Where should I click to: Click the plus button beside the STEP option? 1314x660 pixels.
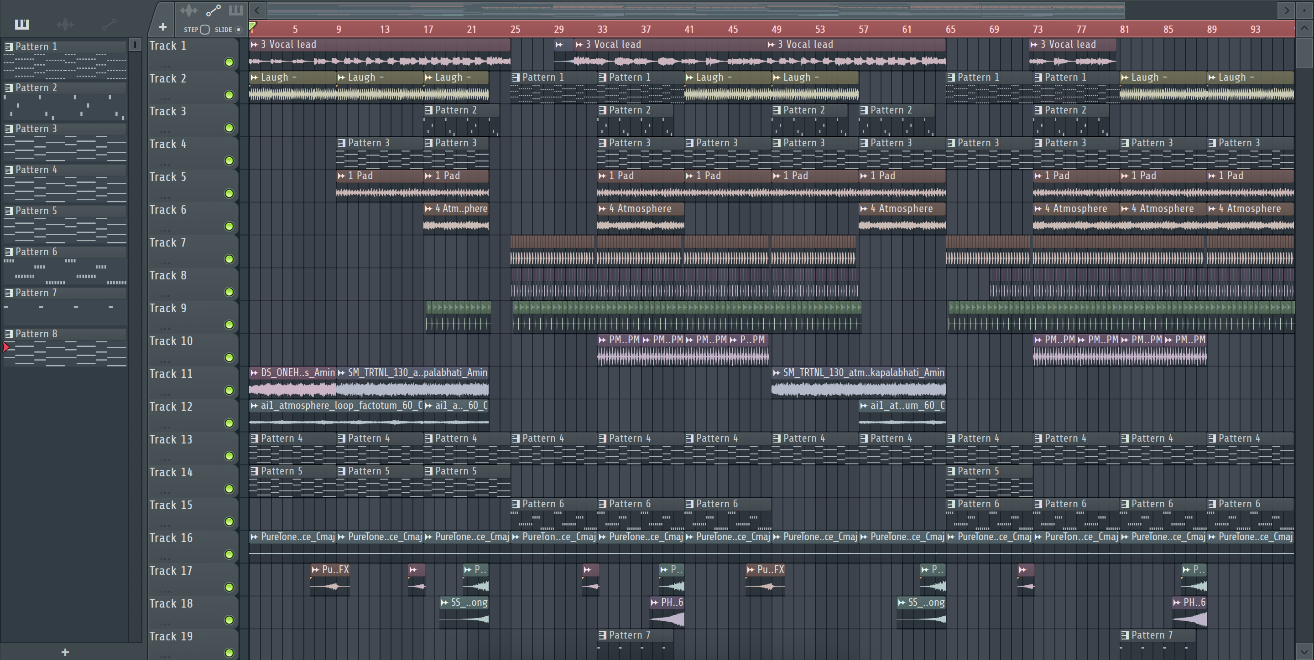pyautogui.click(x=162, y=27)
